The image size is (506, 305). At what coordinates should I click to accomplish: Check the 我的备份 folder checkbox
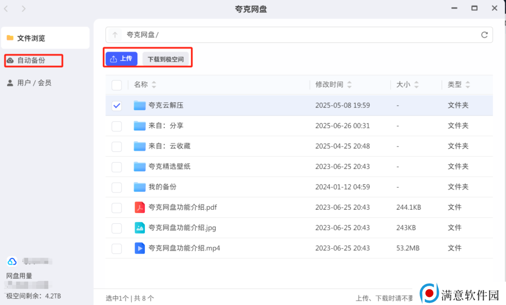point(117,187)
